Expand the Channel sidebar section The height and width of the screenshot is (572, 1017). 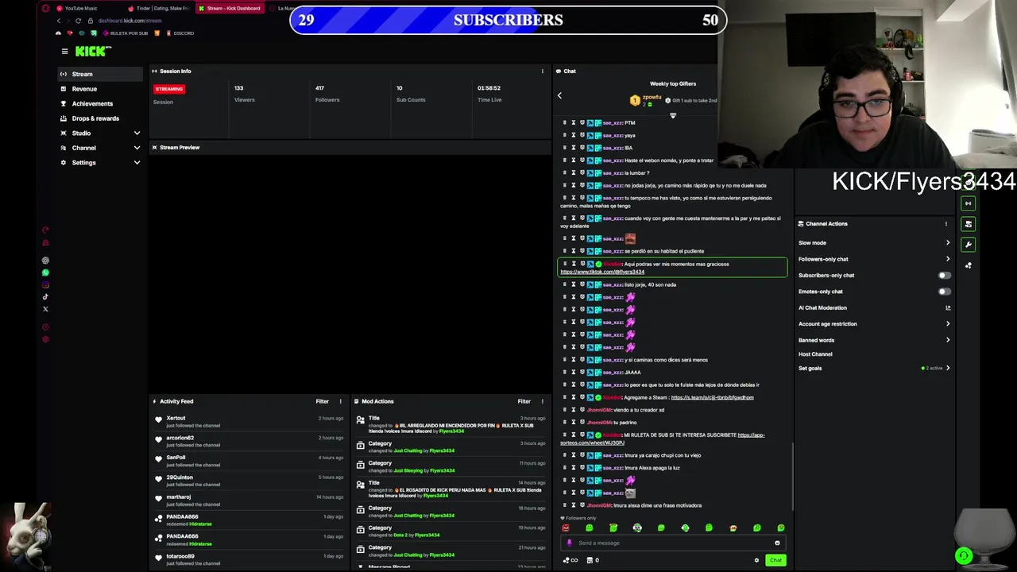click(102, 148)
